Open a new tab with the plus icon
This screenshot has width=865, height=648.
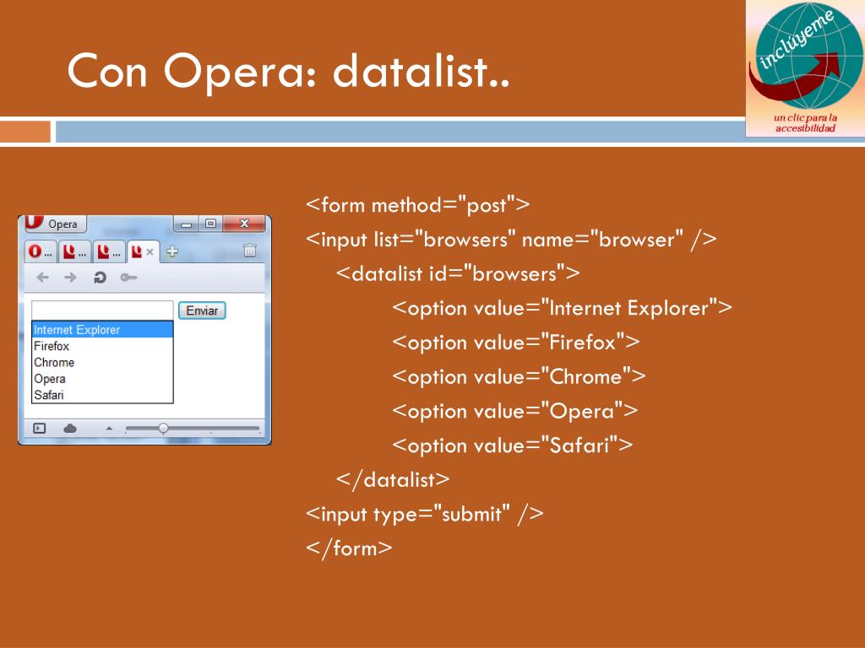click(x=172, y=251)
